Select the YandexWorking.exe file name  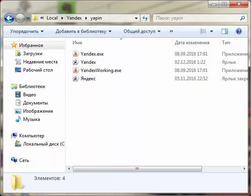click(101, 70)
